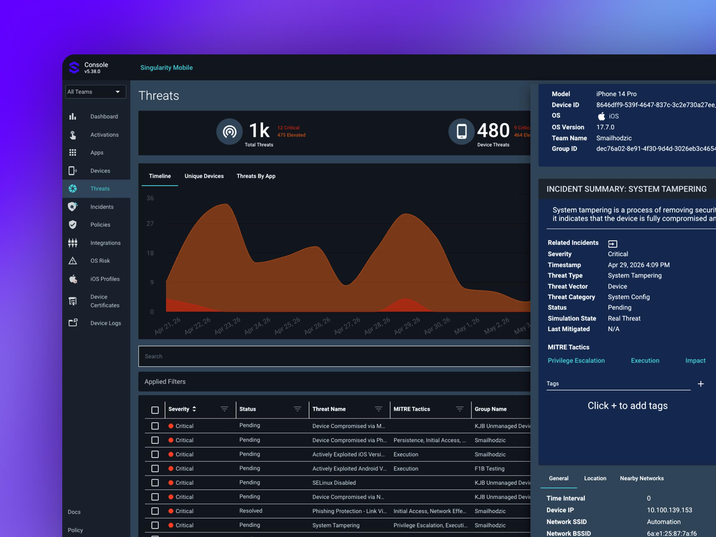Open the Apps grid icon
The height and width of the screenshot is (537, 716).
pyautogui.click(x=73, y=153)
